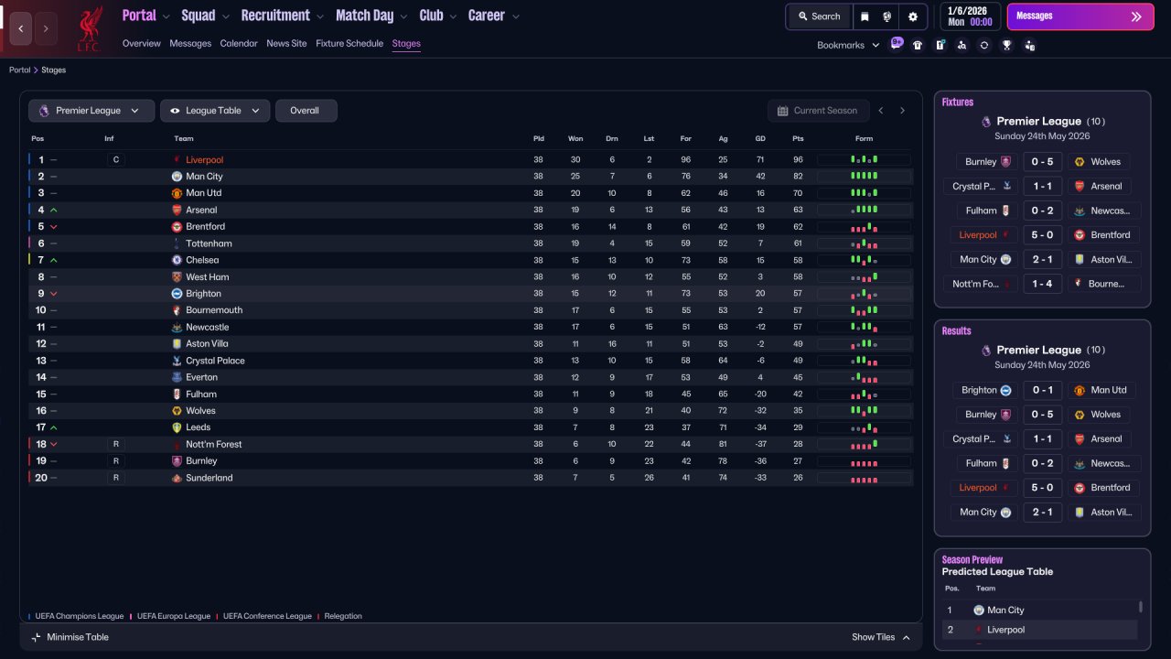Click the player search icon in bookmarks bar
The width and height of the screenshot is (1171, 659).
(962, 45)
